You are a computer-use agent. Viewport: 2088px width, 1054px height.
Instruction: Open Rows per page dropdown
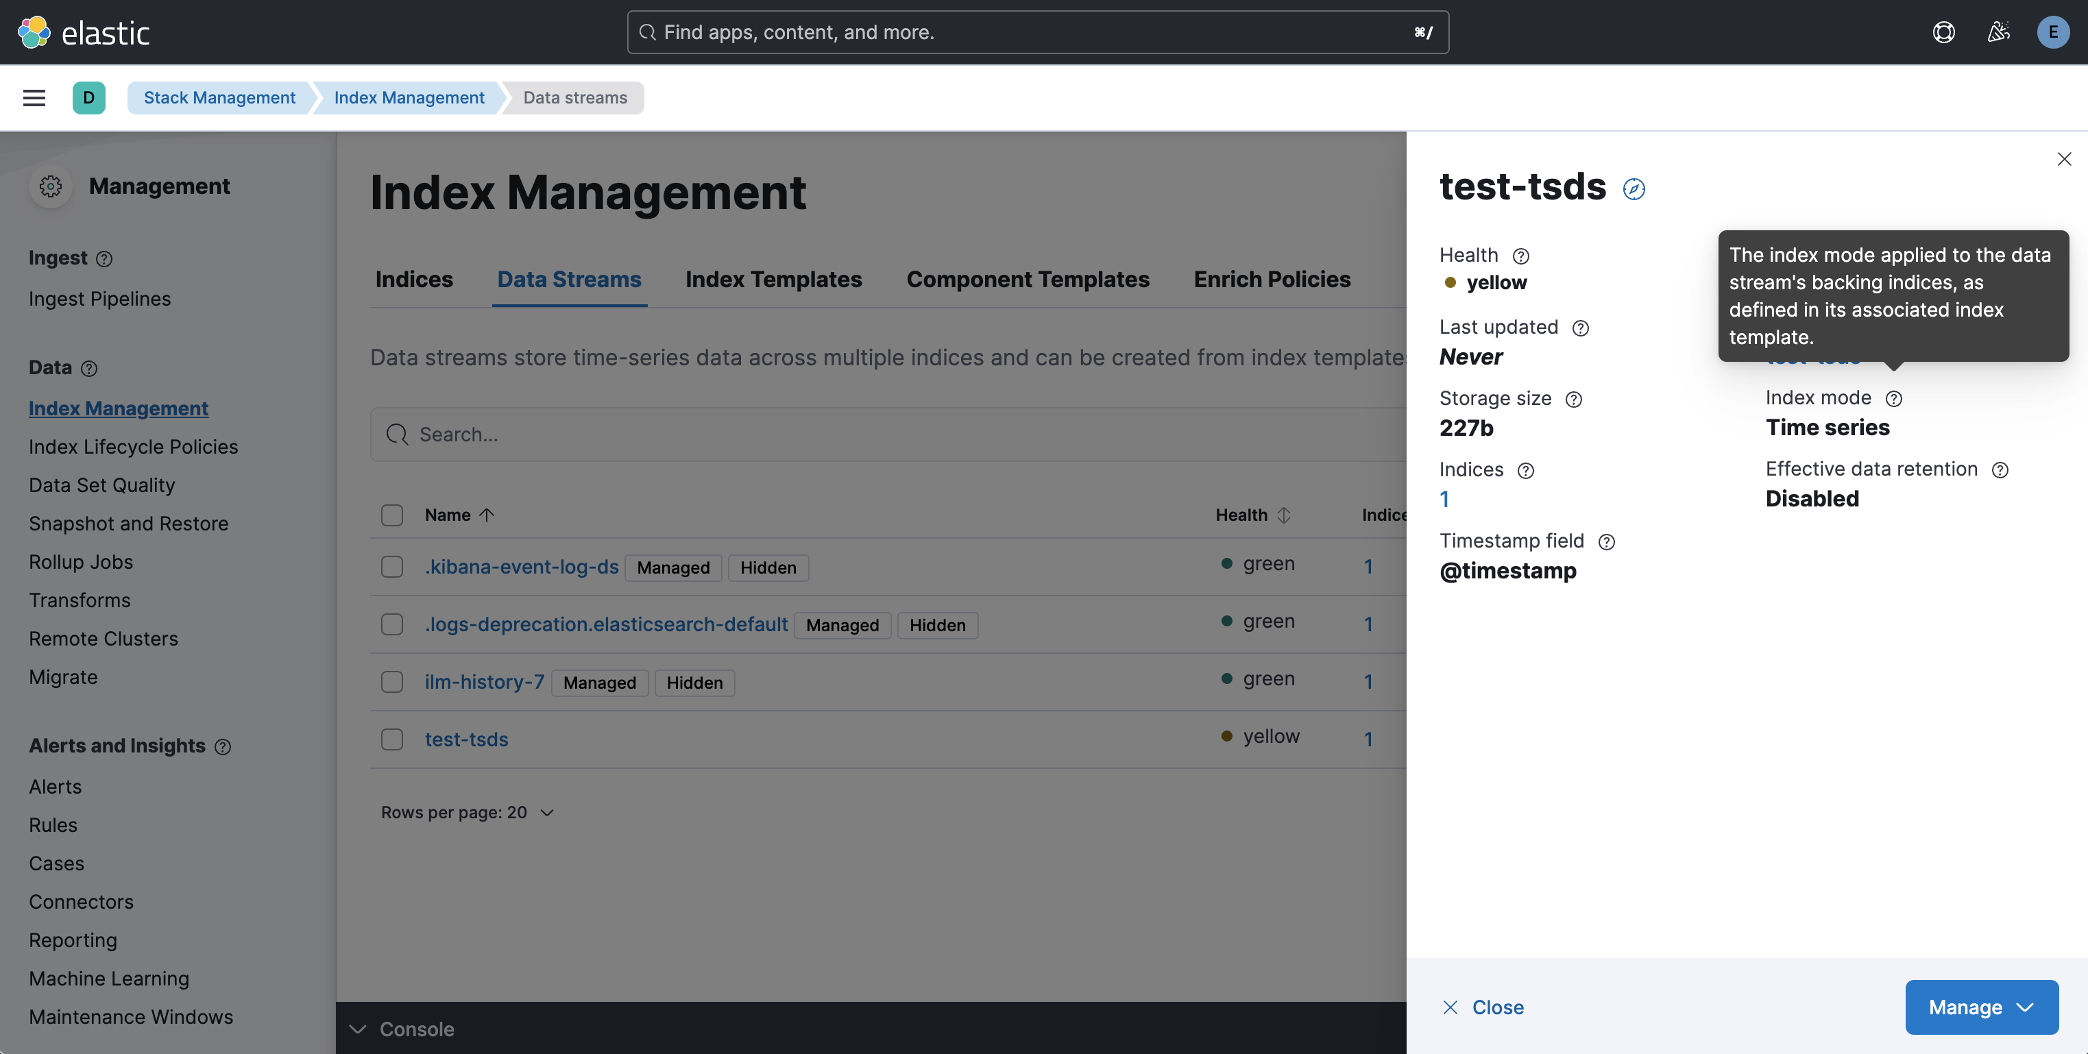click(x=468, y=813)
